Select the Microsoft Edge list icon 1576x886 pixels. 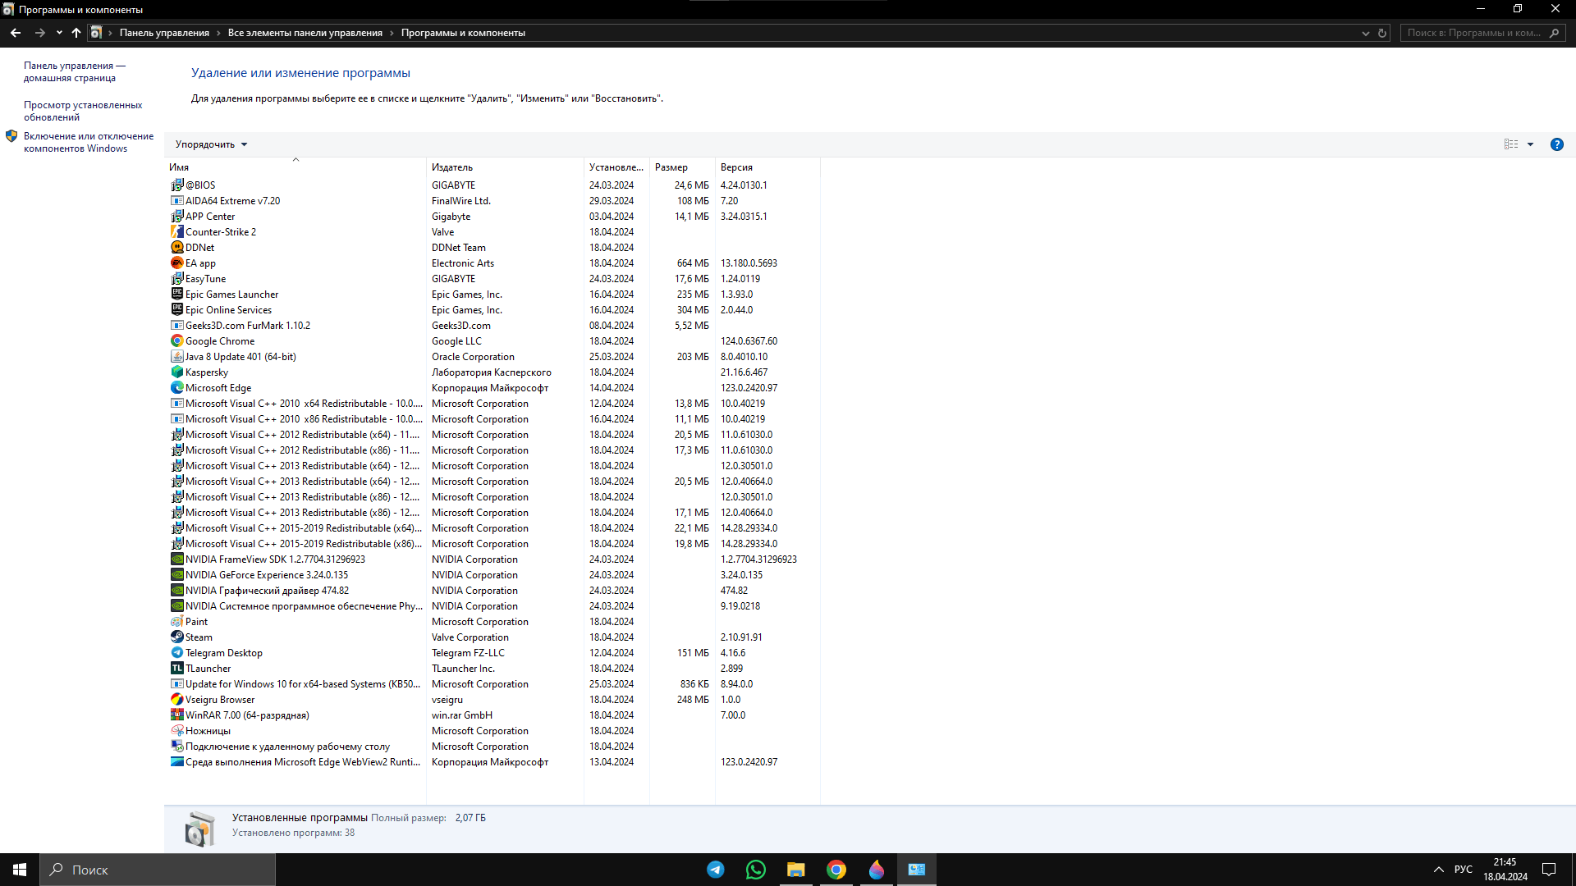pos(176,388)
